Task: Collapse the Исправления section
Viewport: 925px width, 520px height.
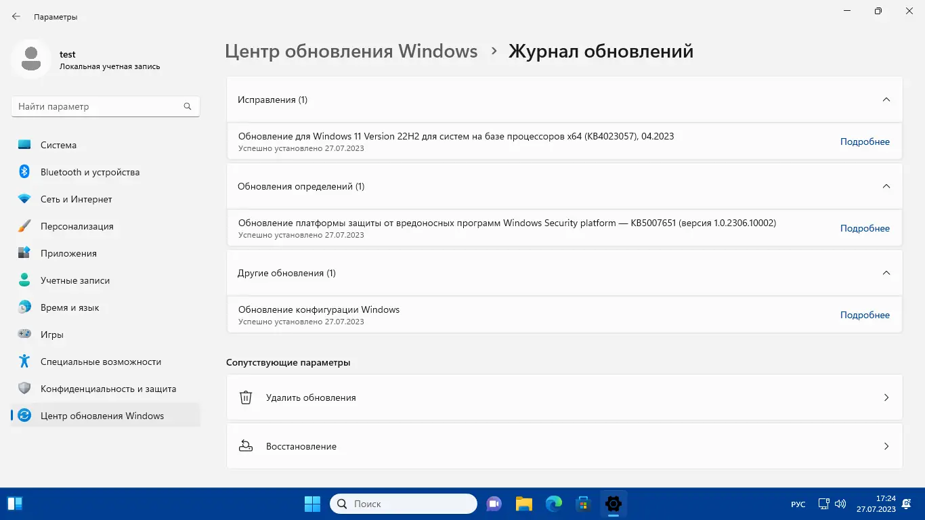Action: click(x=886, y=99)
